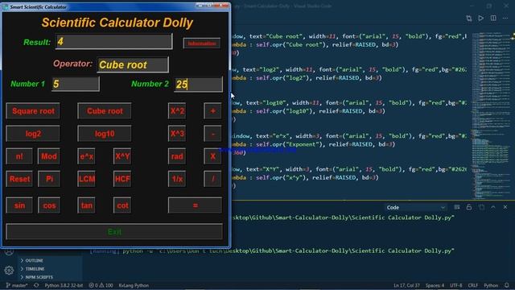Click the Reset button

(x=19, y=179)
